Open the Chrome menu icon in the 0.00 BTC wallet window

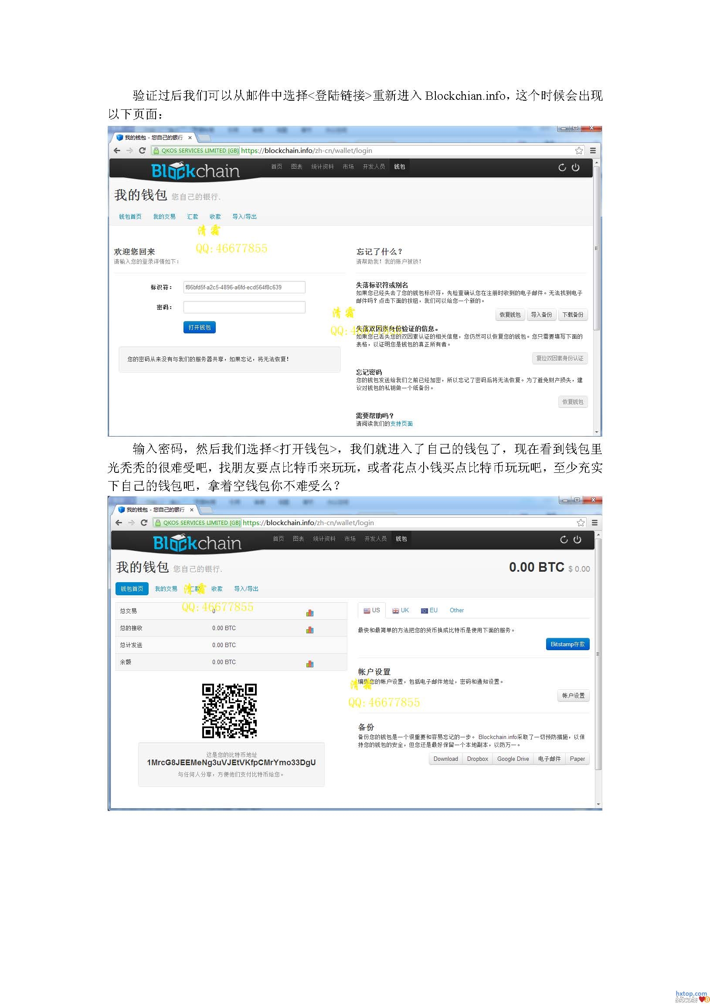[x=594, y=522]
